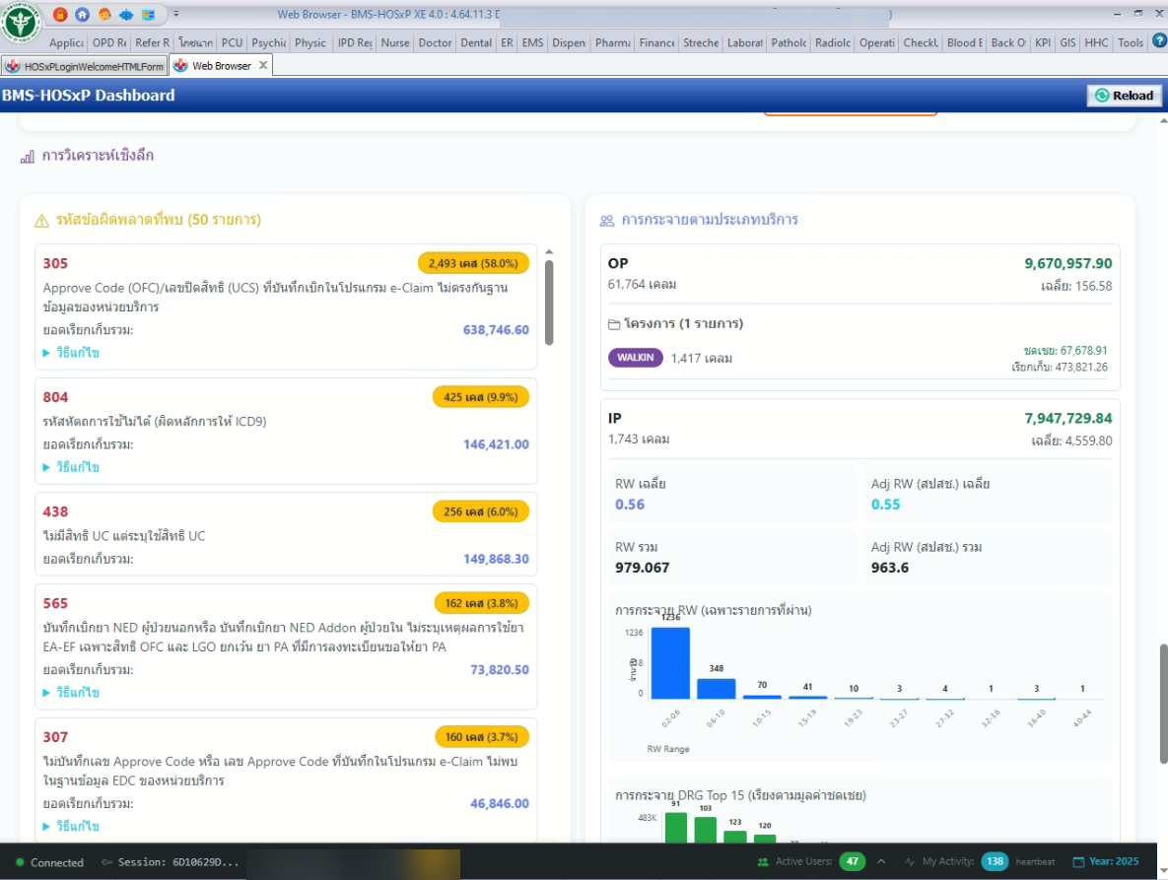This screenshot has height=880, width=1168.
Task: Click the blue home icon in quick toolbar
Action: [82, 15]
